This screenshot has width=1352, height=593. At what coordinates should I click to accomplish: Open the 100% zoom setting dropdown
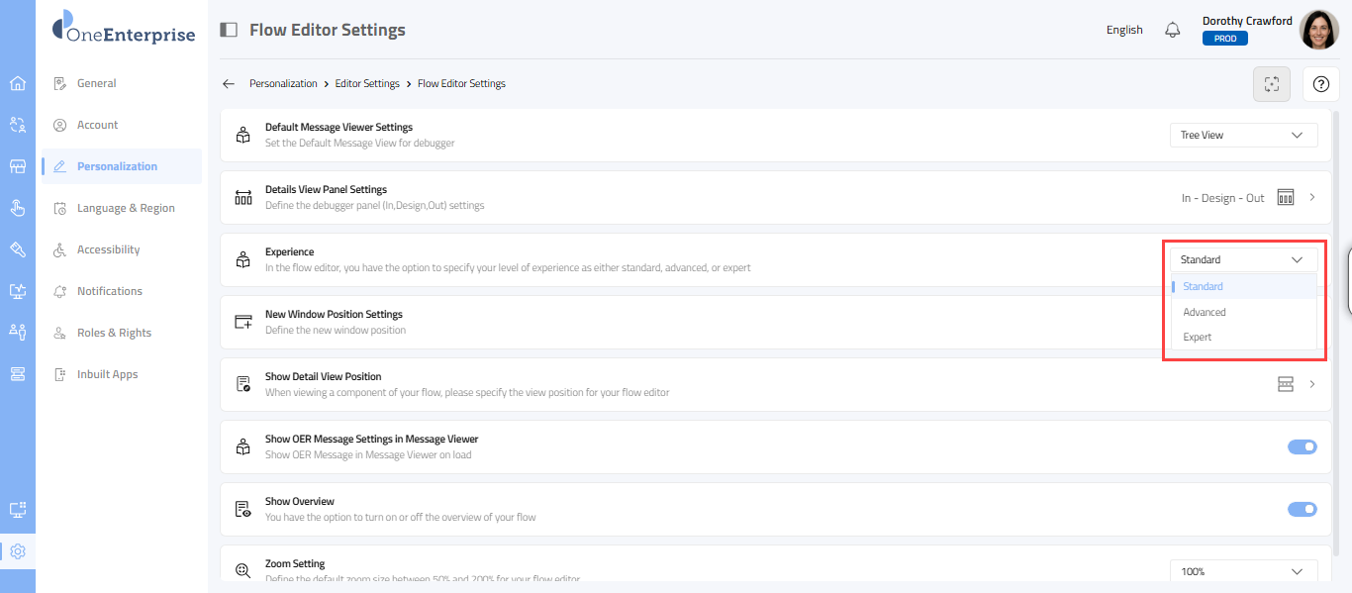coord(1243,571)
